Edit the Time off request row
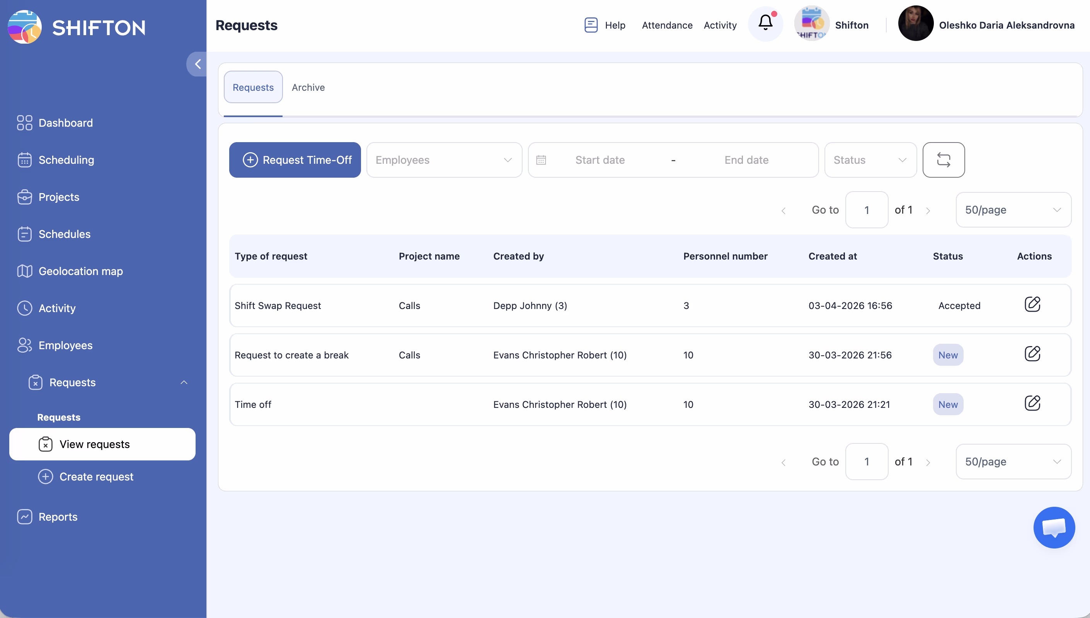This screenshot has width=1090, height=618. pyautogui.click(x=1032, y=403)
